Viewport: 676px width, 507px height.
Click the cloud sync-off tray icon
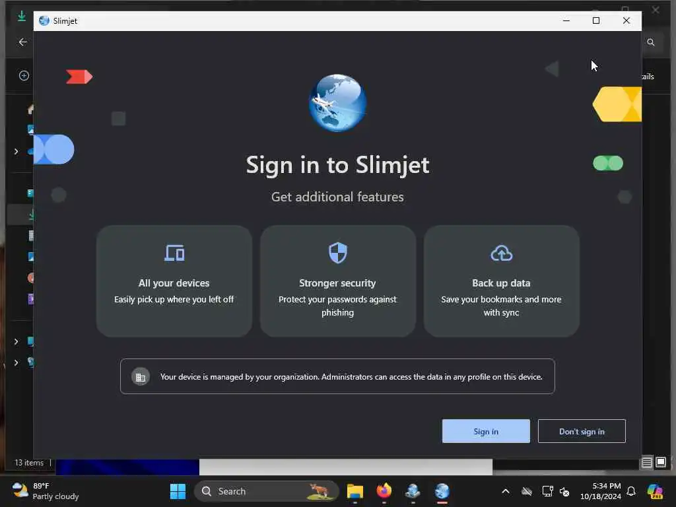click(527, 491)
